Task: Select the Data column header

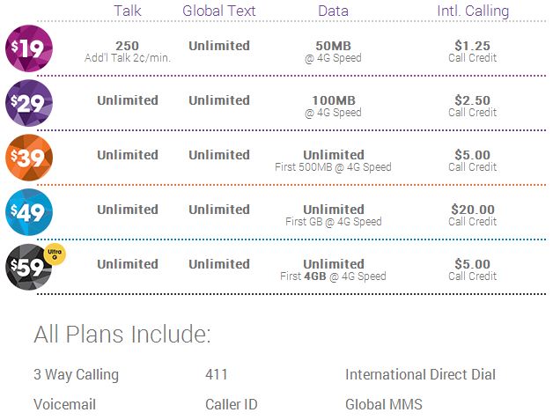Action: pyautogui.click(x=333, y=11)
